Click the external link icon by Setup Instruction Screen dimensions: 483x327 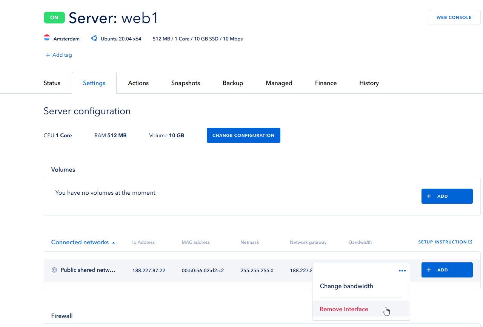tap(470, 242)
